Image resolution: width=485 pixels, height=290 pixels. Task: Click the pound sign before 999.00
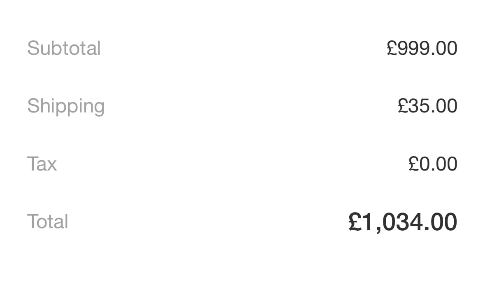click(x=392, y=48)
